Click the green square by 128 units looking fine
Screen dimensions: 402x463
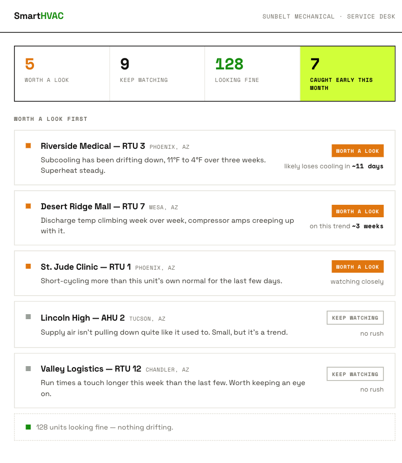pyautogui.click(x=28, y=427)
